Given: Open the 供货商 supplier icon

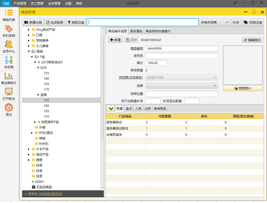Looking at the screenshot, I should click(9, 63).
